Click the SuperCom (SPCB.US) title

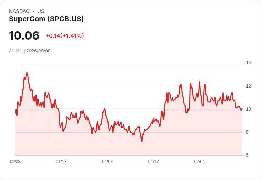pos(46,19)
